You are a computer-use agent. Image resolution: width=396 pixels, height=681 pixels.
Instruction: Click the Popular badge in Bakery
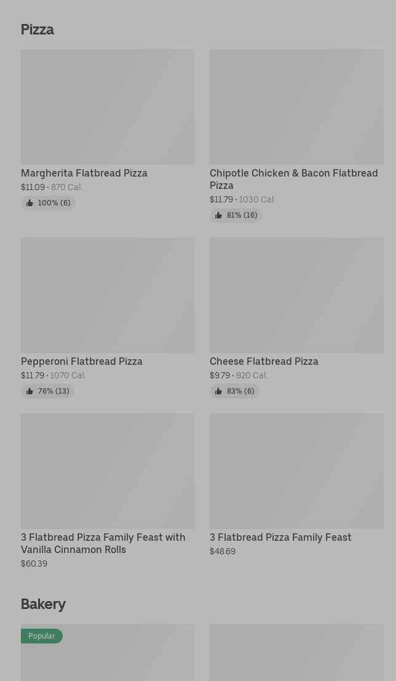42,635
